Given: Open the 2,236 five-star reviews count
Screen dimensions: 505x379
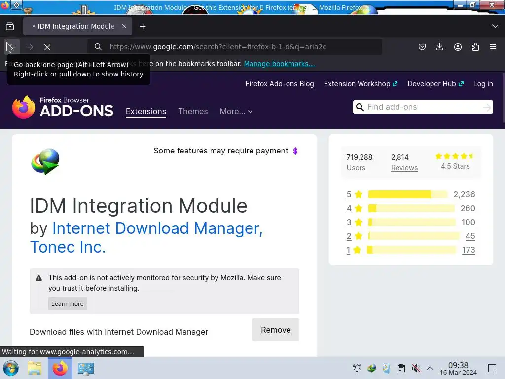Looking at the screenshot, I should (x=464, y=194).
